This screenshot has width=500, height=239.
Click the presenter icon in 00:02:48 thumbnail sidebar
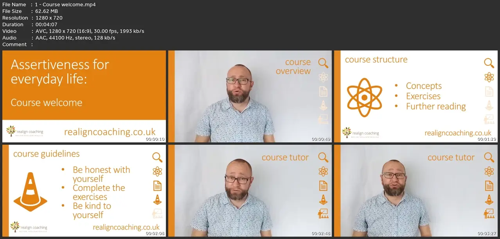[x=323, y=214]
